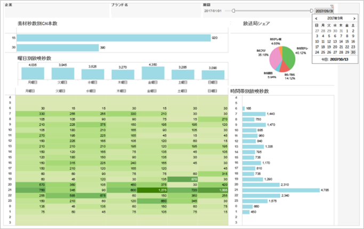The image size is (364, 229).
Task: Click the right handle of period slider
Action: pyautogui.click(x=312, y=11)
